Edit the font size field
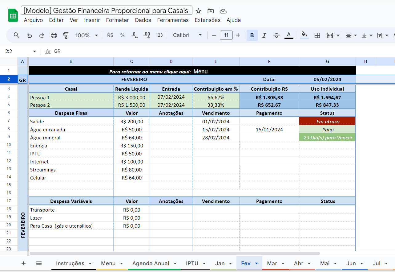Image resolution: width=395 pixels, height=272 pixels. click(x=226, y=35)
